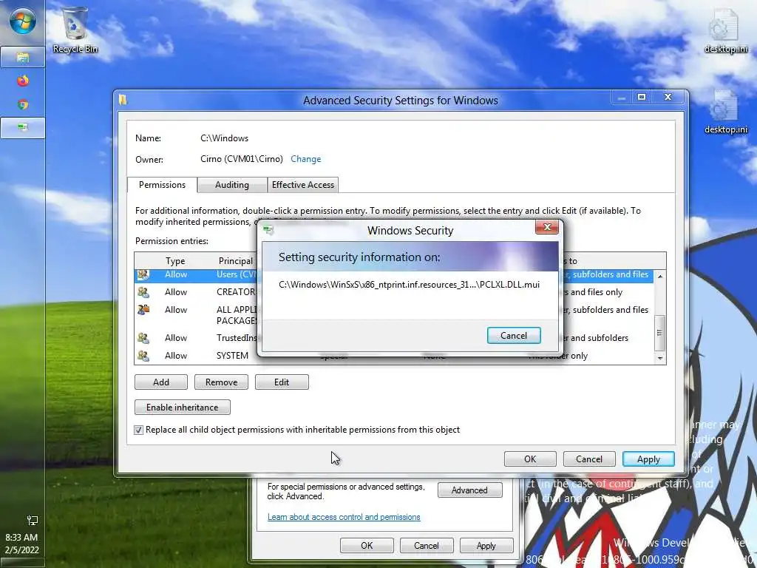Switch to the Permissions tab
The width and height of the screenshot is (757, 568).
tap(162, 184)
